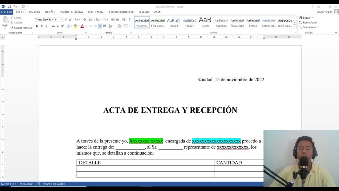
Task: Open the font size dropdown
Action: tap(62, 20)
